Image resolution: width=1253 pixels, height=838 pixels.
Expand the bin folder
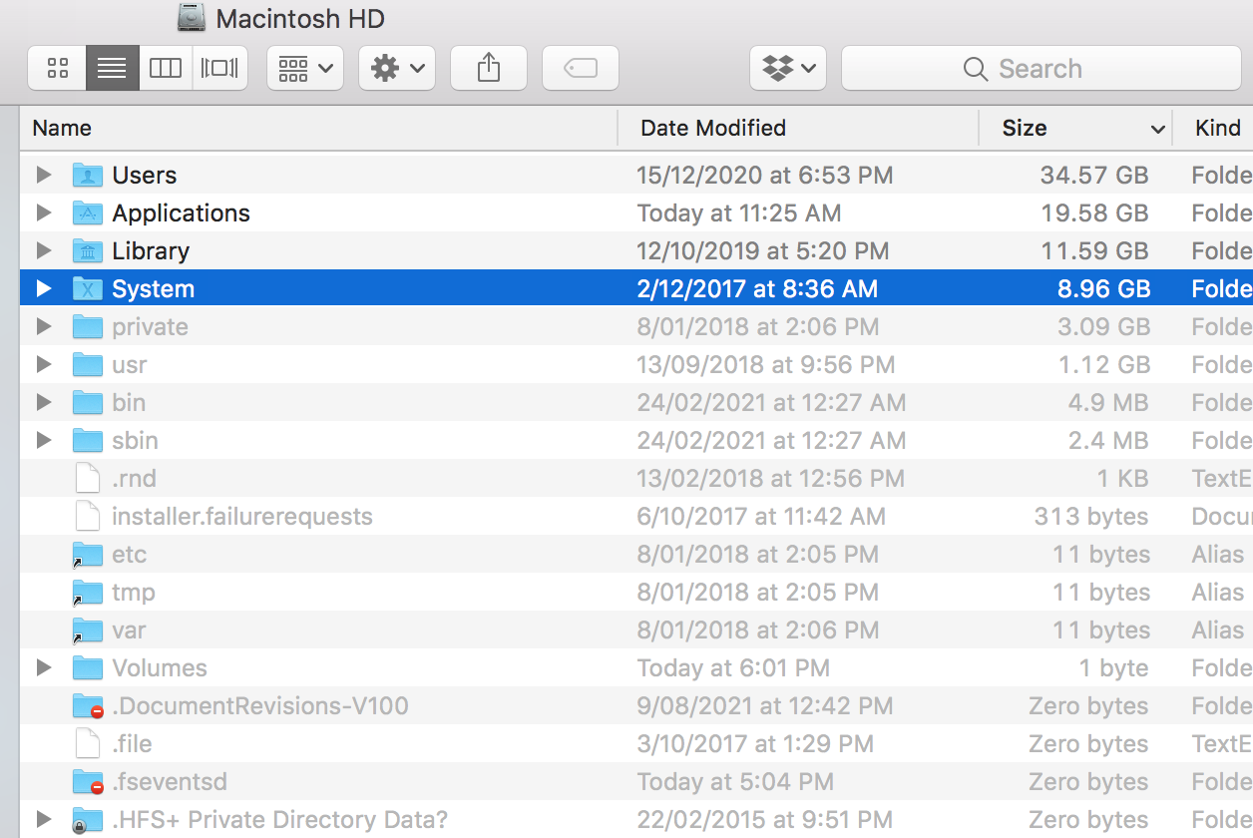coord(43,403)
